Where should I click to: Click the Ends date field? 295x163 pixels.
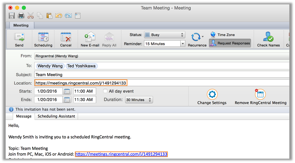[x=48, y=100]
